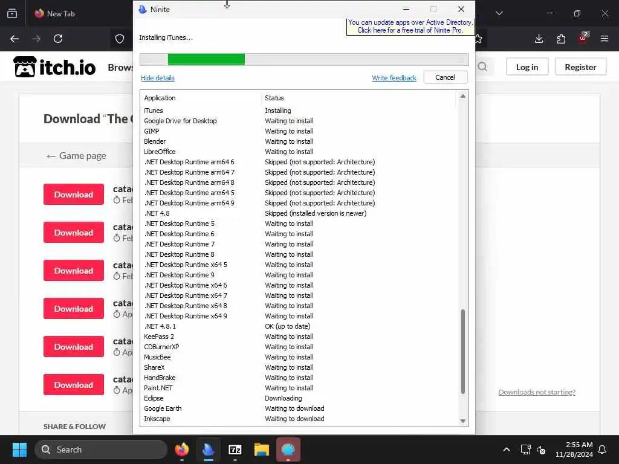Screen dimensions: 619x464
Task: Open the muted volume tray icon
Action: click(x=541, y=449)
